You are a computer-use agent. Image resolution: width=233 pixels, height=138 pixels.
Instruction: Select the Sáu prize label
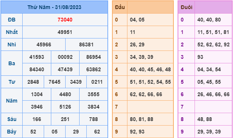coord(12,119)
